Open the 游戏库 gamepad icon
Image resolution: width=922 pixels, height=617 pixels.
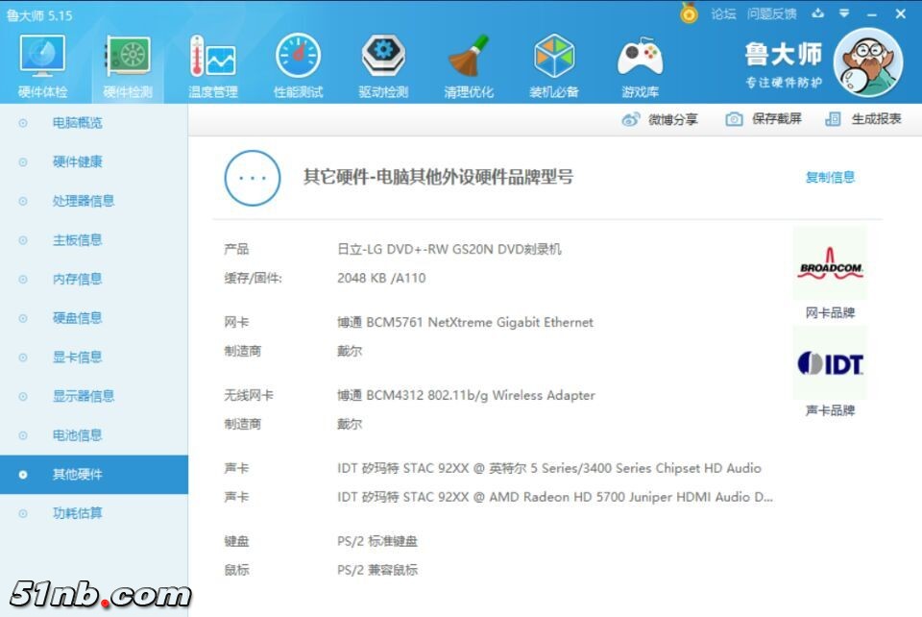[640, 58]
